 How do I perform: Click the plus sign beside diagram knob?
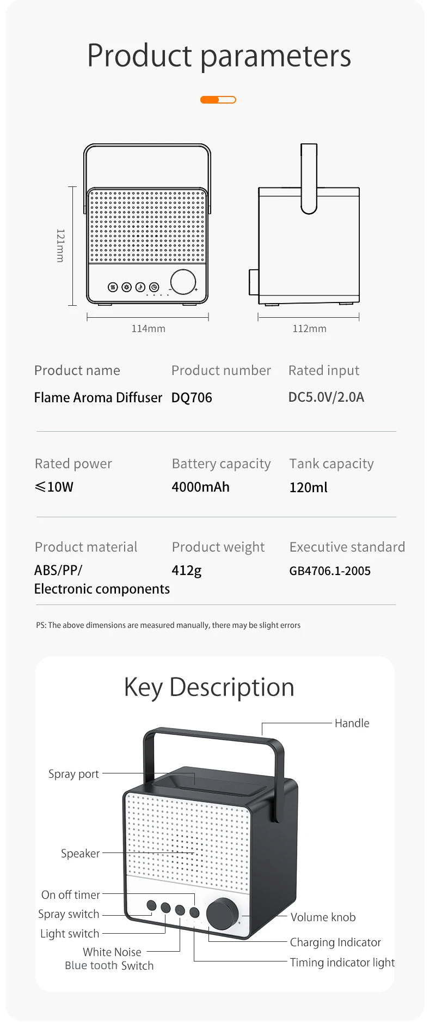click(196, 289)
